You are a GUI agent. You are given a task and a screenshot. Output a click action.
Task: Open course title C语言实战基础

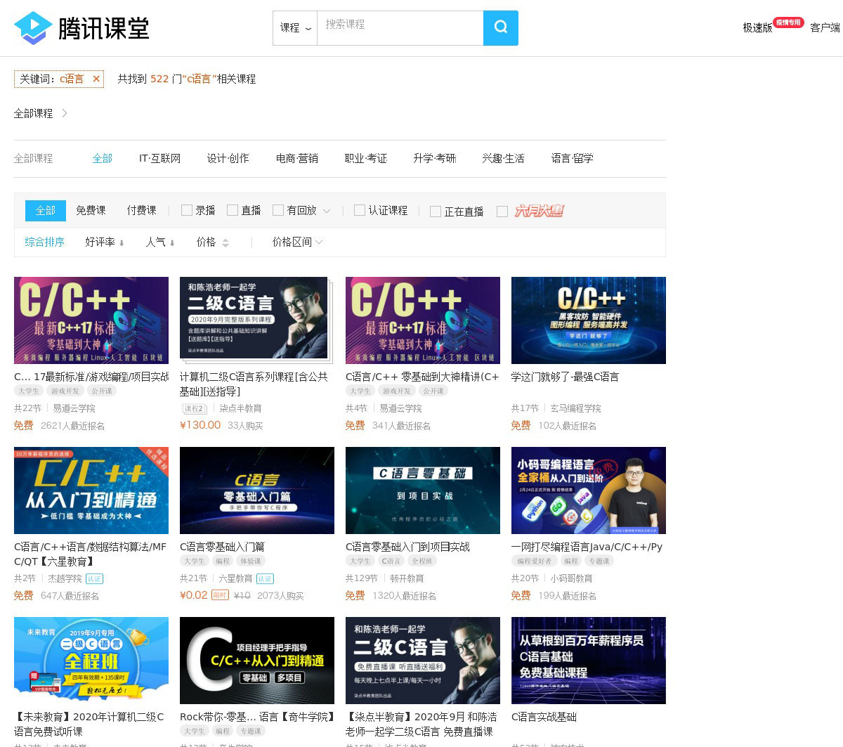click(x=544, y=717)
